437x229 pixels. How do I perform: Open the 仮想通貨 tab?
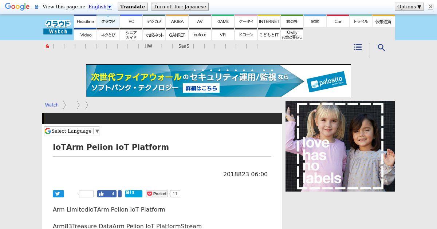pyautogui.click(x=383, y=21)
